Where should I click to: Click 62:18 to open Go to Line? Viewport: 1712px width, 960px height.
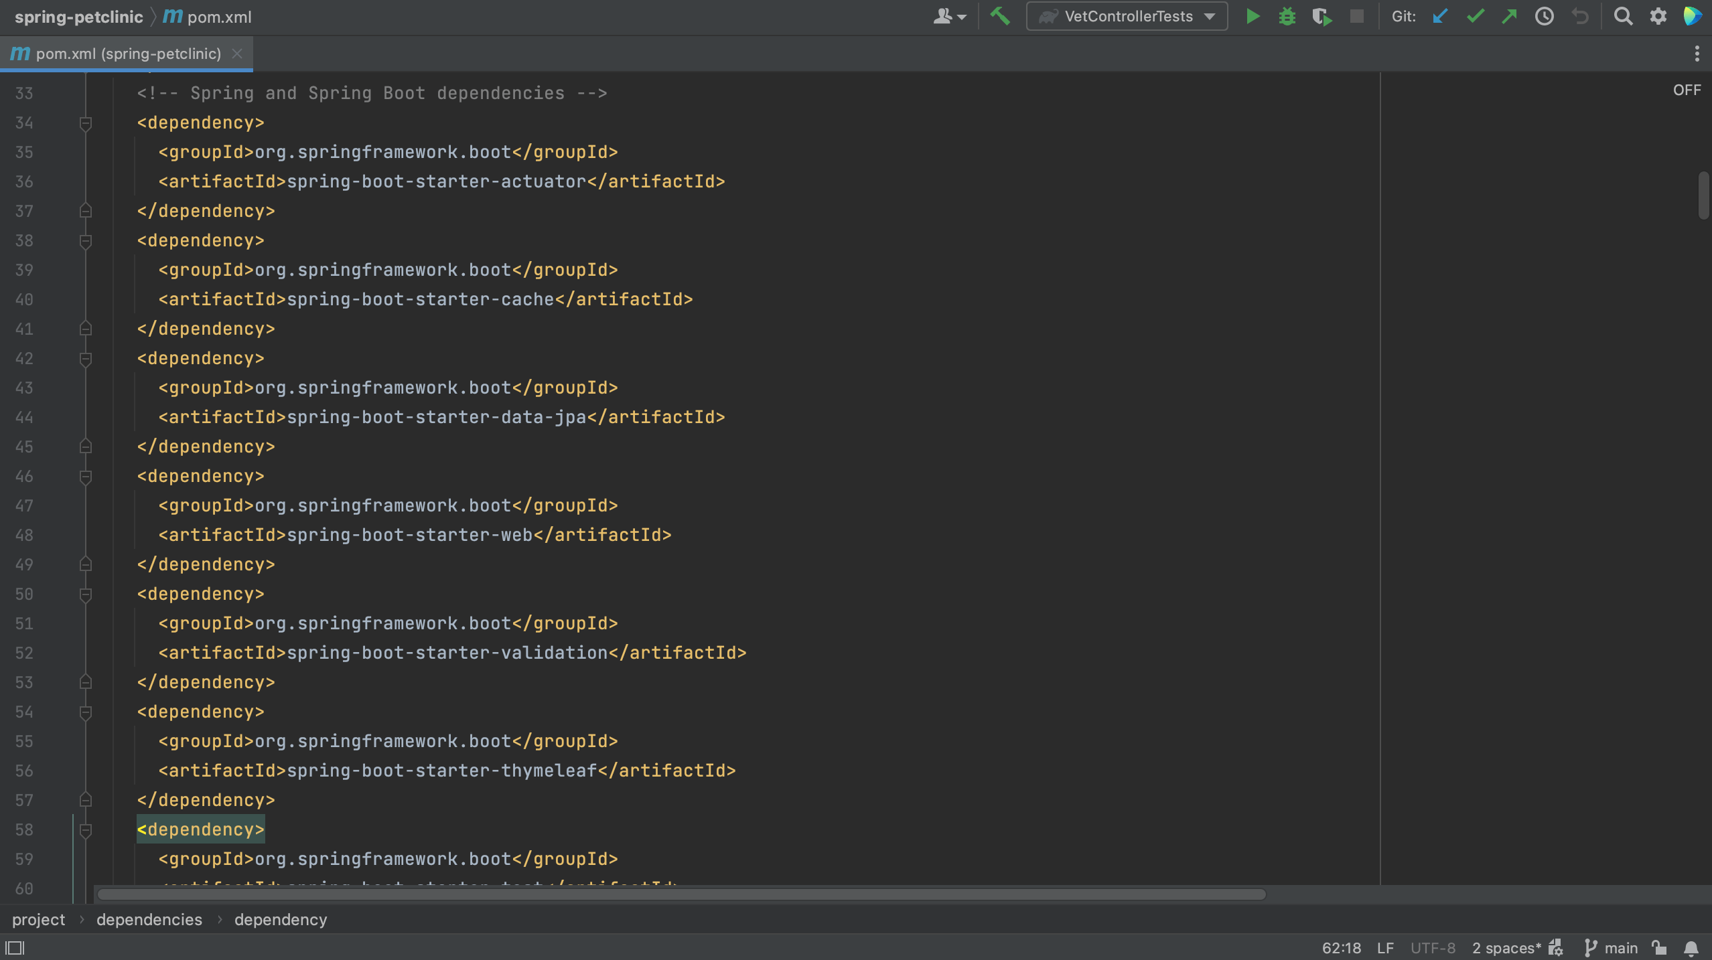point(1340,947)
